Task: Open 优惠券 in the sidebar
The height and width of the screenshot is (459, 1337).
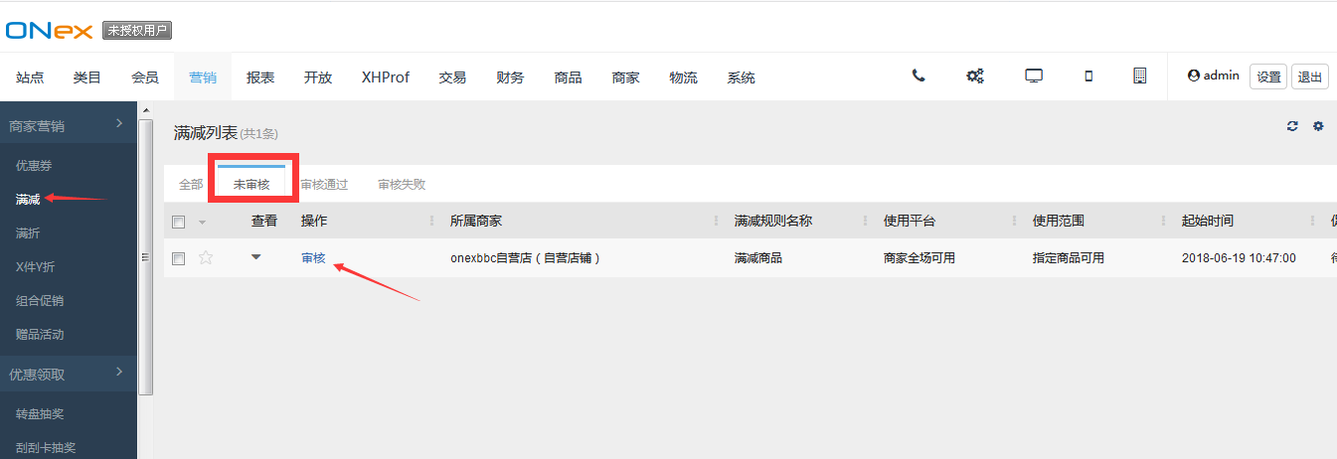Action: (35, 165)
